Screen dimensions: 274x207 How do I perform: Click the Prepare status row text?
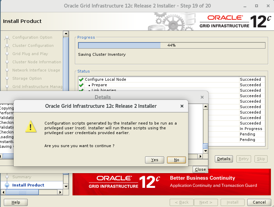pos(99,85)
